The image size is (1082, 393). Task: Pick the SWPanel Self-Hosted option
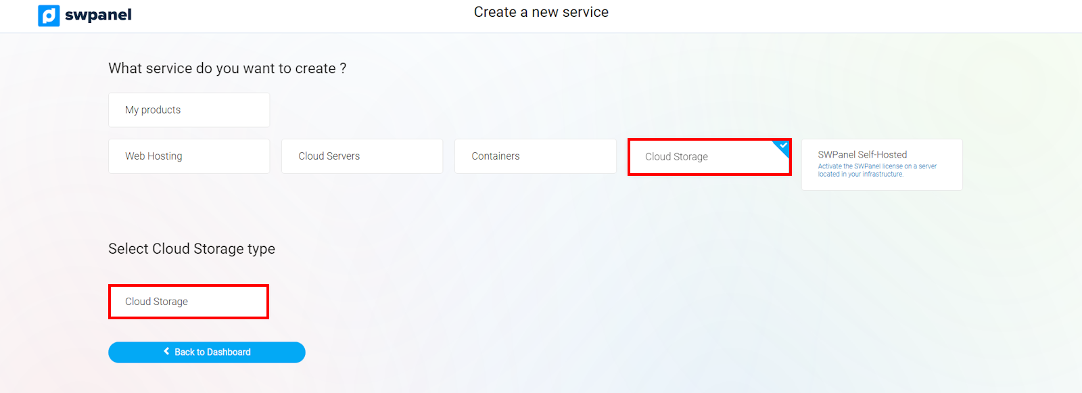pyautogui.click(x=882, y=164)
